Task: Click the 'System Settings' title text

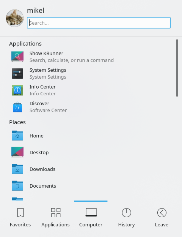Action: point(48,70)
